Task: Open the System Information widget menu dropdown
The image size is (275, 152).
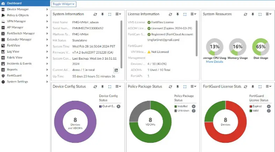Action: tap(118, 14)
